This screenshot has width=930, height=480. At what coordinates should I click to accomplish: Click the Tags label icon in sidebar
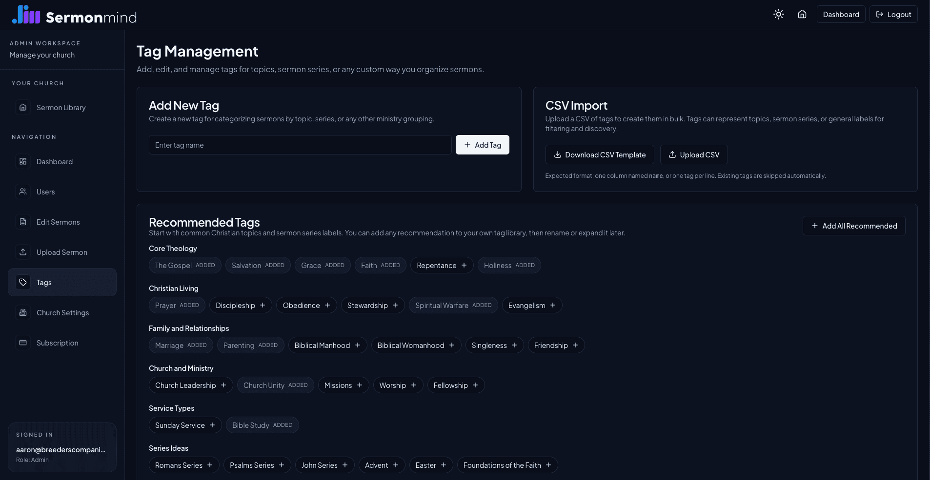[x=23, y=282]
